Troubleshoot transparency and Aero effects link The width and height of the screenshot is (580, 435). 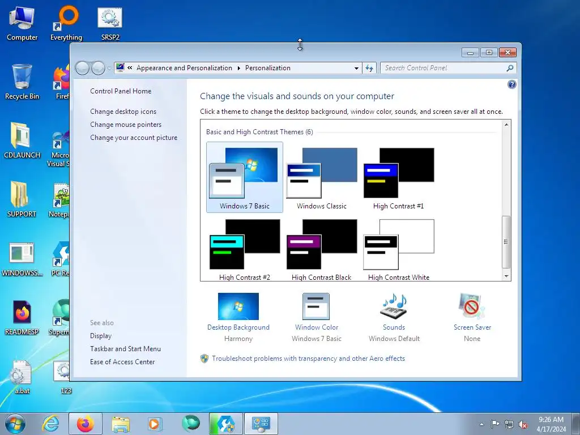(x=309, y=359)
